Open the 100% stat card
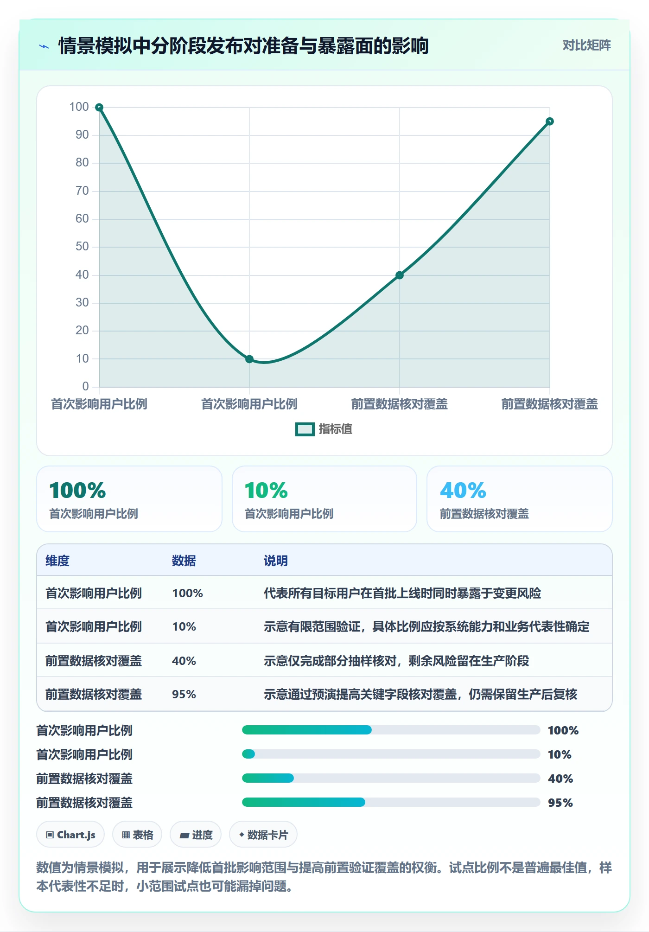 (129, 499)
